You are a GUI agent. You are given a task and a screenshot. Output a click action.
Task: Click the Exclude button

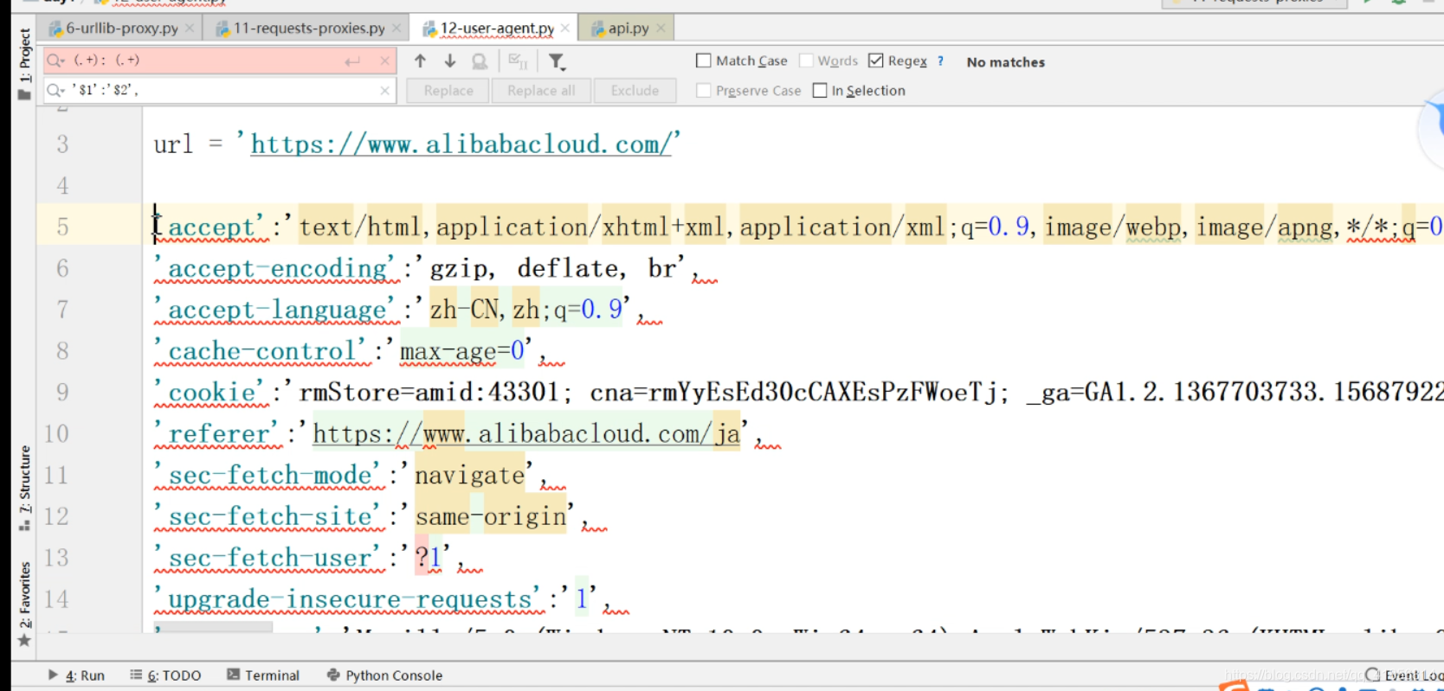pos(635,90)
